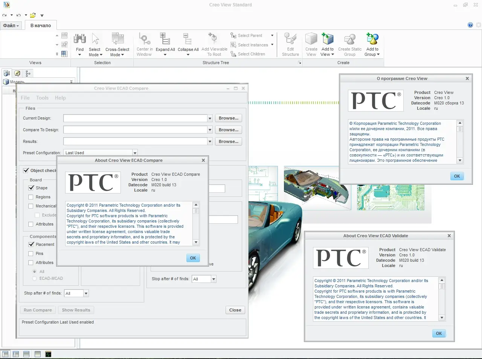
Task: Enable the Board Regions checkbox
Action: tap(31, 197)
